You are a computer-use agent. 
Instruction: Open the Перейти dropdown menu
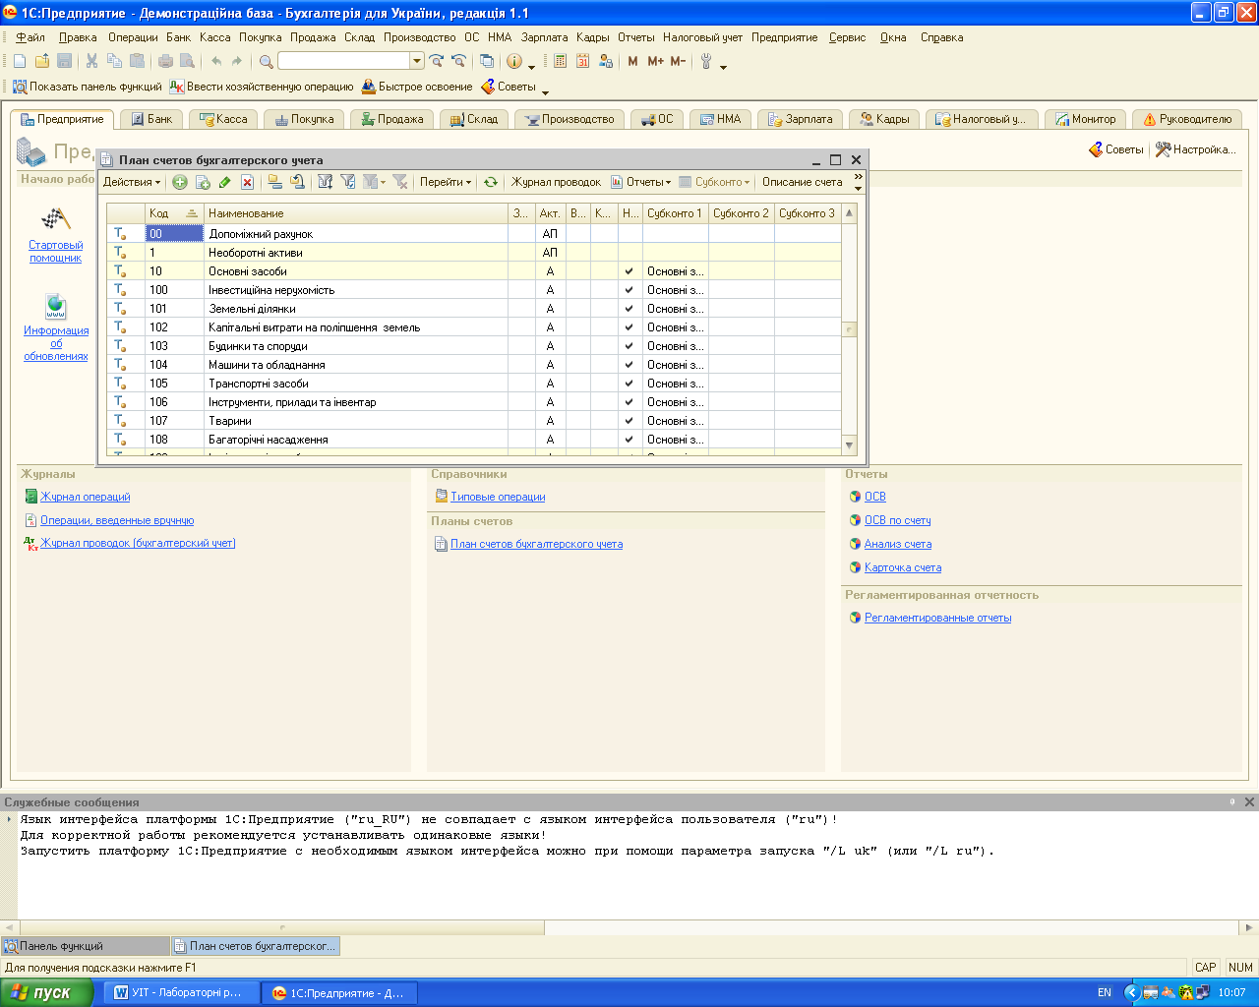(x=446, y=182)
